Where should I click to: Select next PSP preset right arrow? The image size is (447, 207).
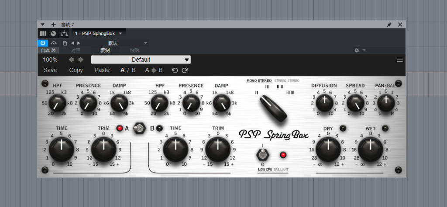click(x=81, y=60)
